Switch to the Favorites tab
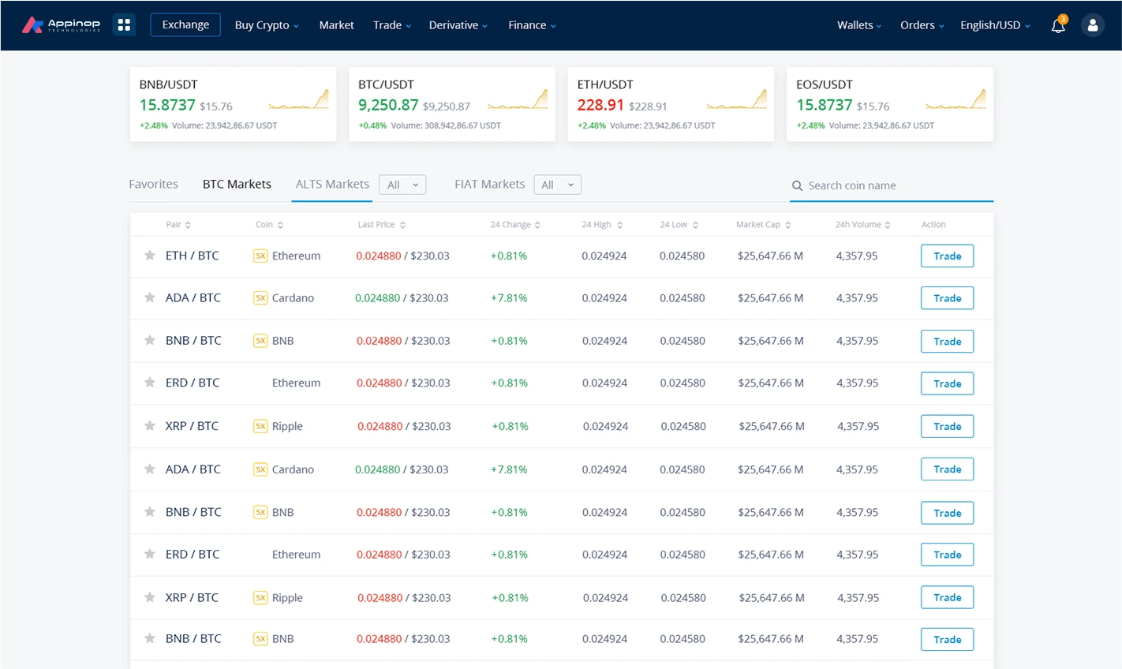 pyautogui.click(x=153, y=184)
